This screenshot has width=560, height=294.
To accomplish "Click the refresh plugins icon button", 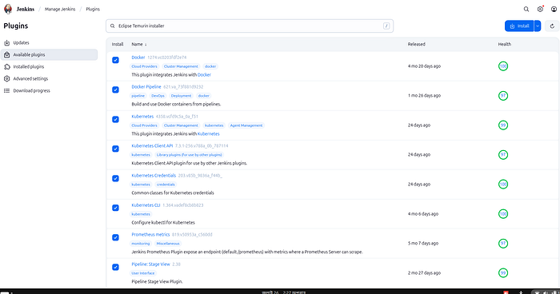I will 552,26.
